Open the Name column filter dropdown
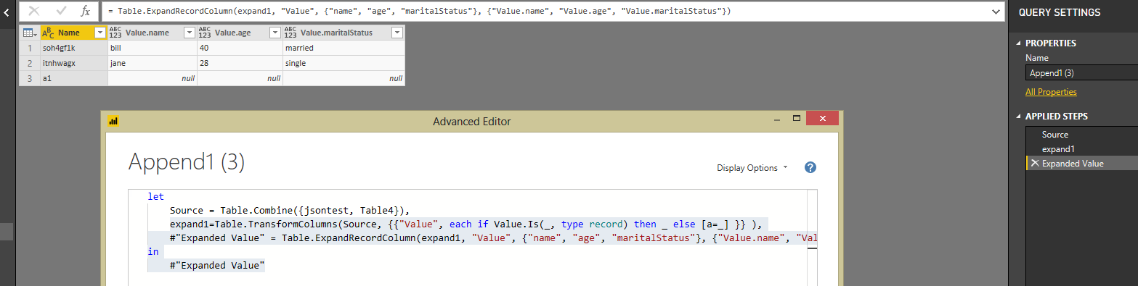Viewport: 1138px width, 286px height. point(99,33)
